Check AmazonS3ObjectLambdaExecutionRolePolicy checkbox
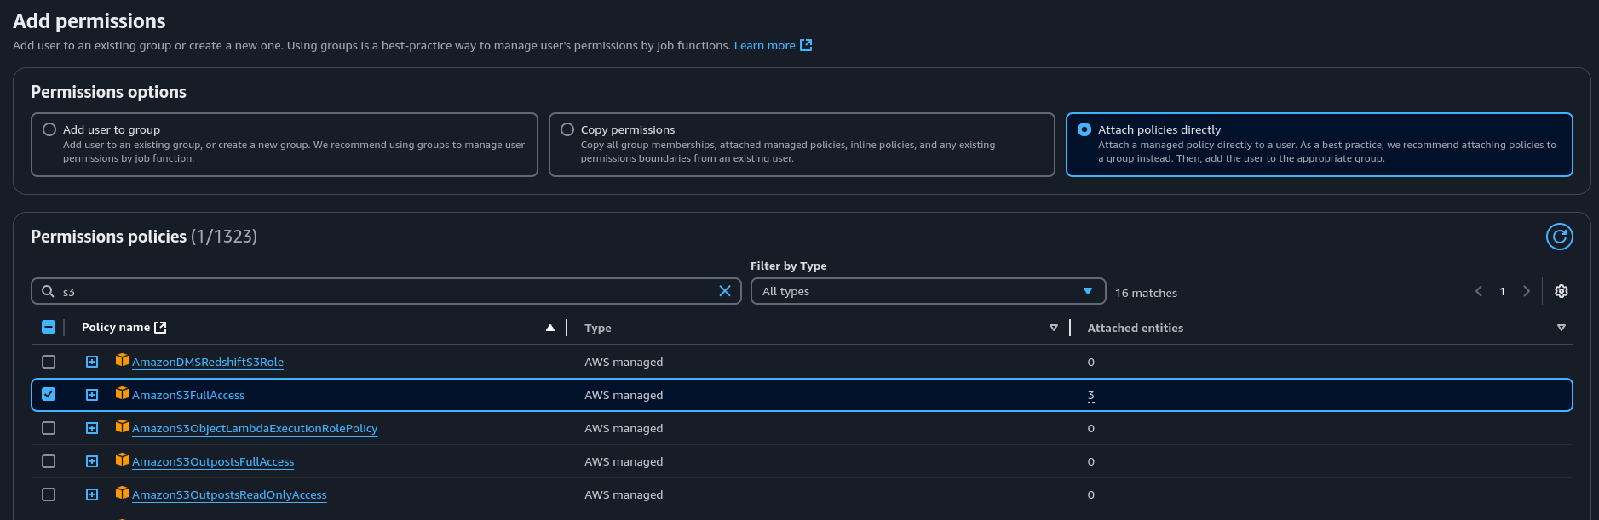This screenshot has height=520, width=1599. coord(49,428)
